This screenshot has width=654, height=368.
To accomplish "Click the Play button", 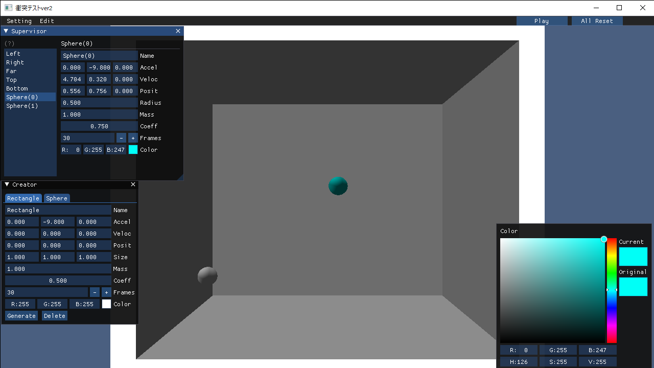I will [x=542, y=21].
